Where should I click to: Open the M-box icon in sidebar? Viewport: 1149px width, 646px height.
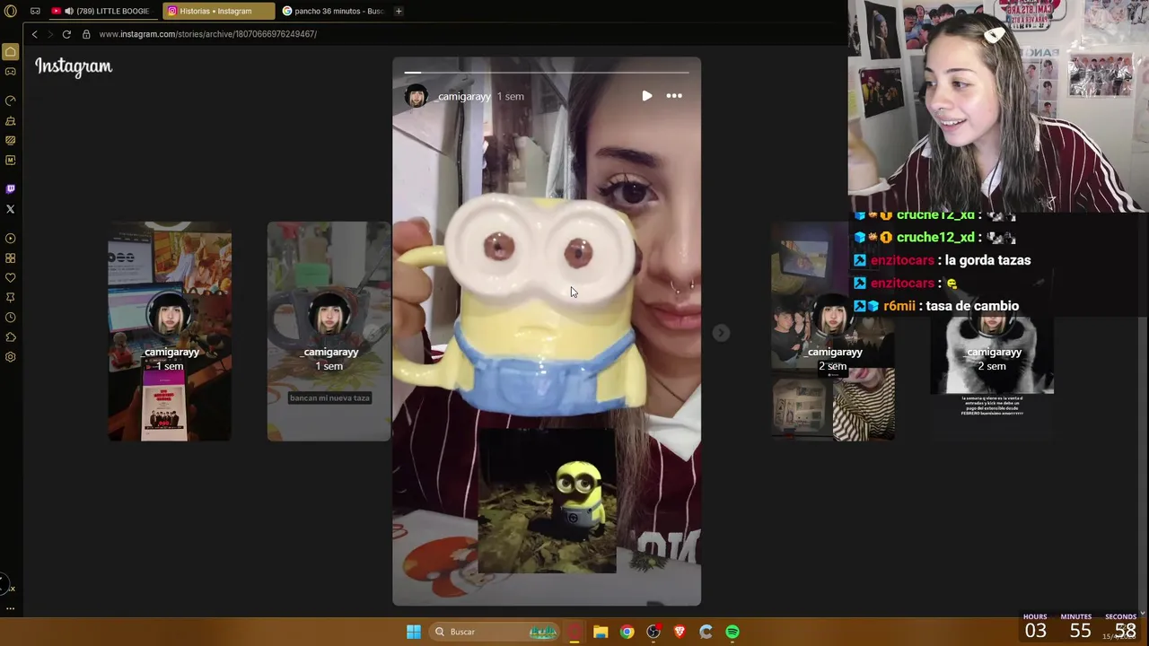coord(11,160)
